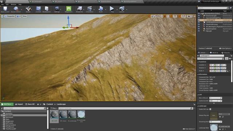The image size is (233, 131).
Task: Open the Default Phys Material None dropdown
Action: [x=224, y=114]
